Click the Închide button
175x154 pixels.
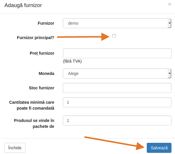[x=15, y=148]
